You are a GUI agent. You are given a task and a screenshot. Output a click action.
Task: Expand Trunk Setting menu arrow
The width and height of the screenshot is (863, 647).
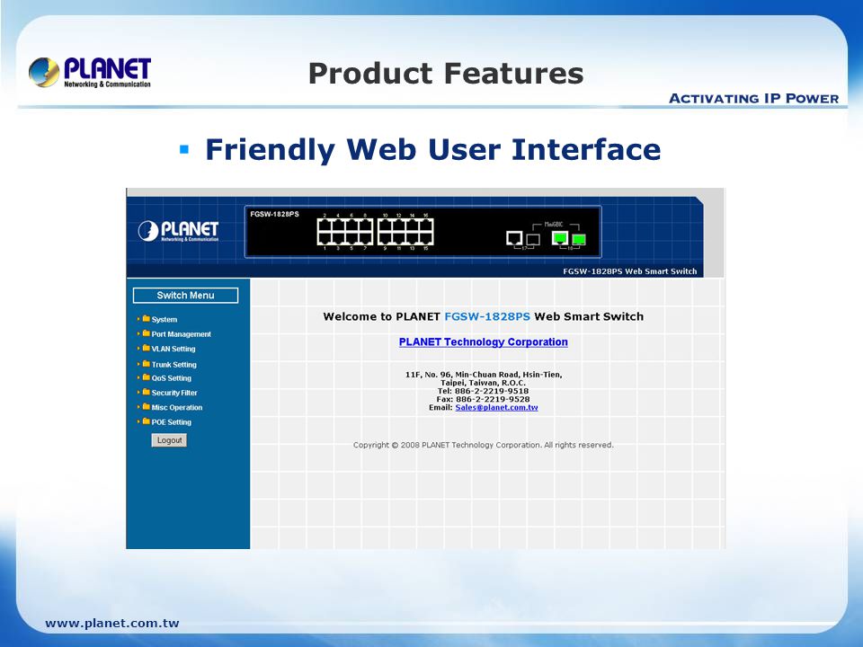coord(138,364)
